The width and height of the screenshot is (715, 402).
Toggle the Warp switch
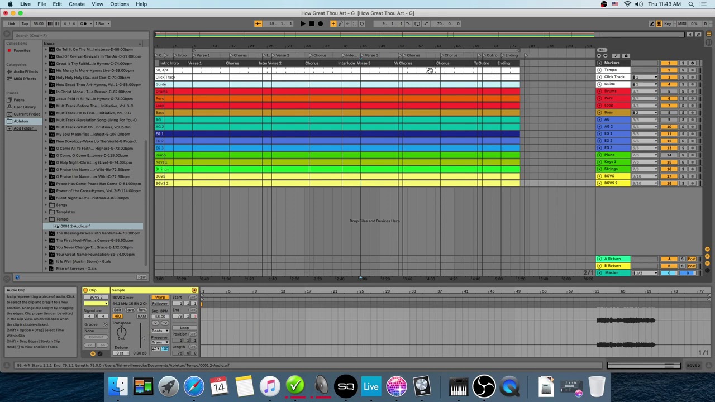[160, 298]
